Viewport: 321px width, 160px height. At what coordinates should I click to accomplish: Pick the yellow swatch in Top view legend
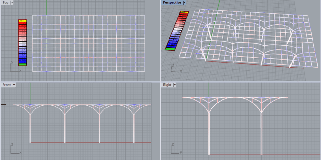22,21
